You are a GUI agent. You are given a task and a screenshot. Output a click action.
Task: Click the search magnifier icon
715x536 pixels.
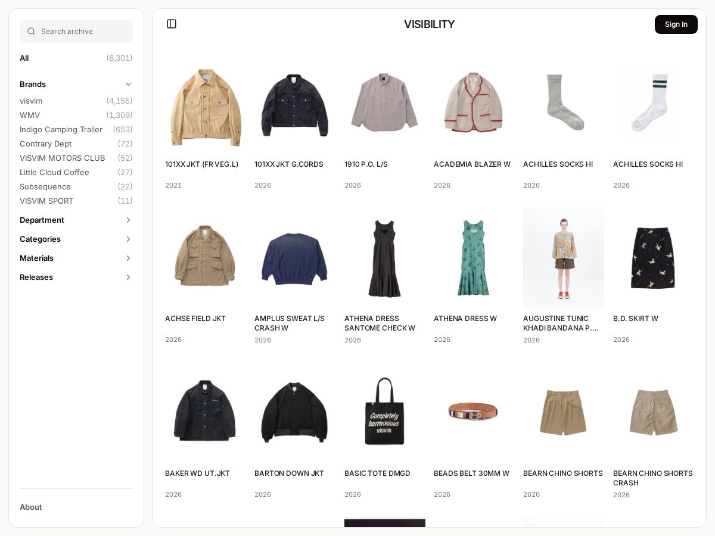[32, 31]
